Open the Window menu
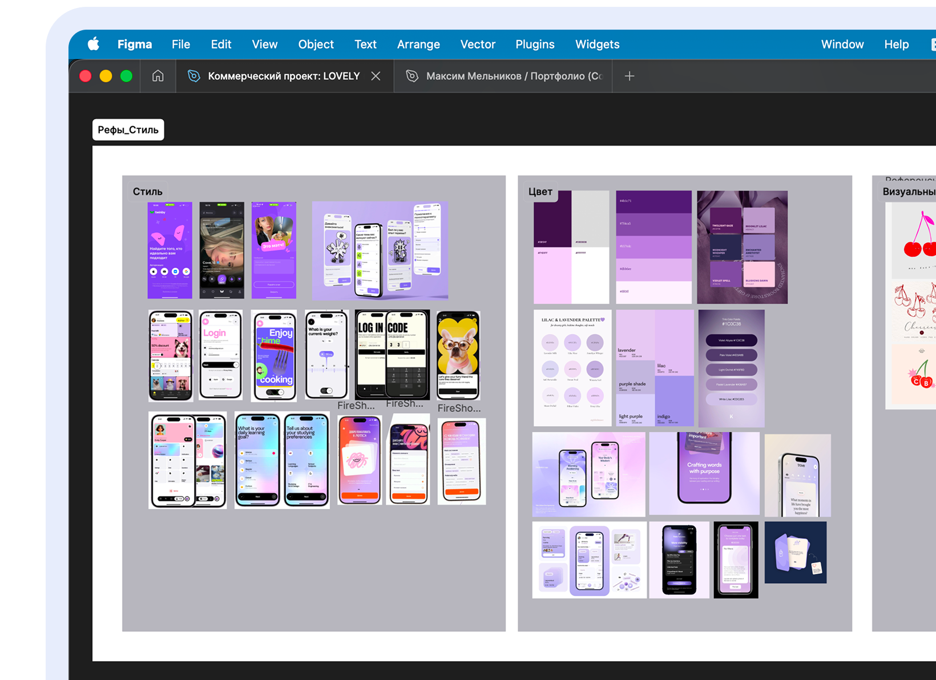 pyautogui.click(x=842, y=44)
